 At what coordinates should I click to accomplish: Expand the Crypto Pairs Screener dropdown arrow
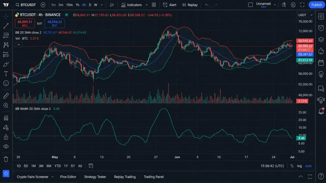pyautogui.click(x=52, y=177)
